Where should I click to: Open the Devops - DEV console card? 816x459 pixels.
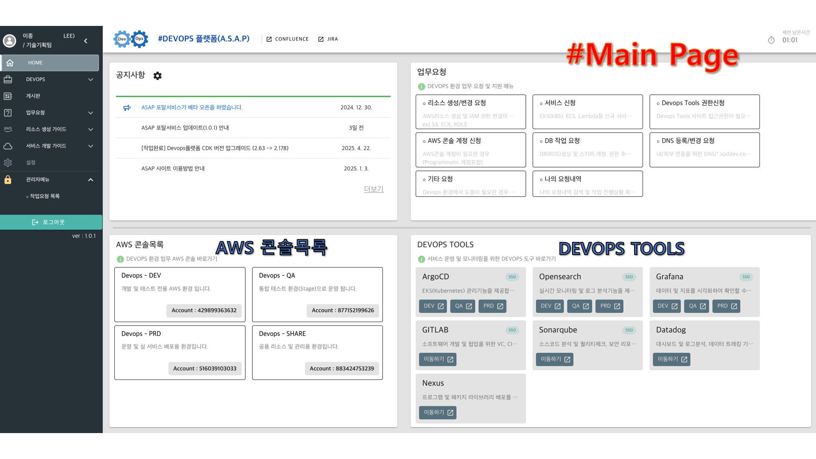pos(179,294)
